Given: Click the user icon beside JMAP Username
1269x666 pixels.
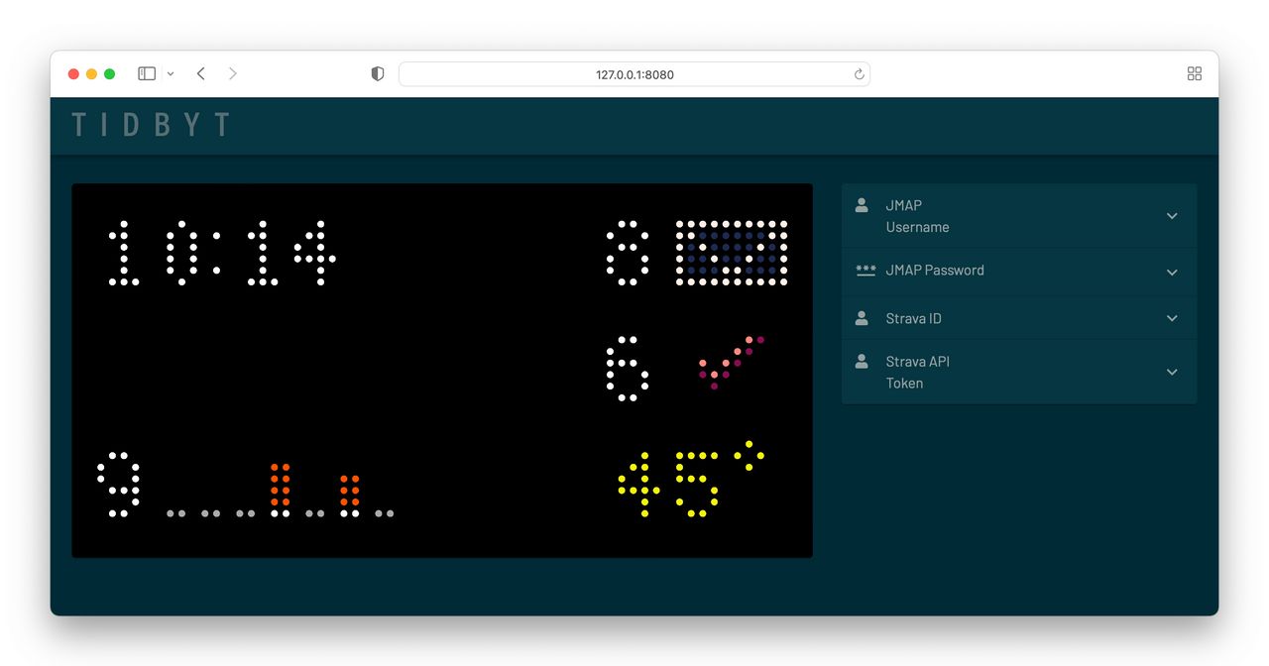Looking at the screenshot, I should tap(862, 205).
